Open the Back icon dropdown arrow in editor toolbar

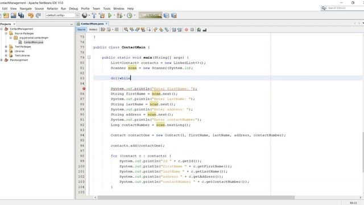(113, 30)
